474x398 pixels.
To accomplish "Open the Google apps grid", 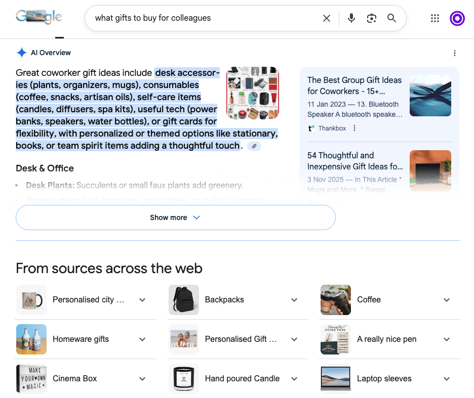I will coord(434,18).
